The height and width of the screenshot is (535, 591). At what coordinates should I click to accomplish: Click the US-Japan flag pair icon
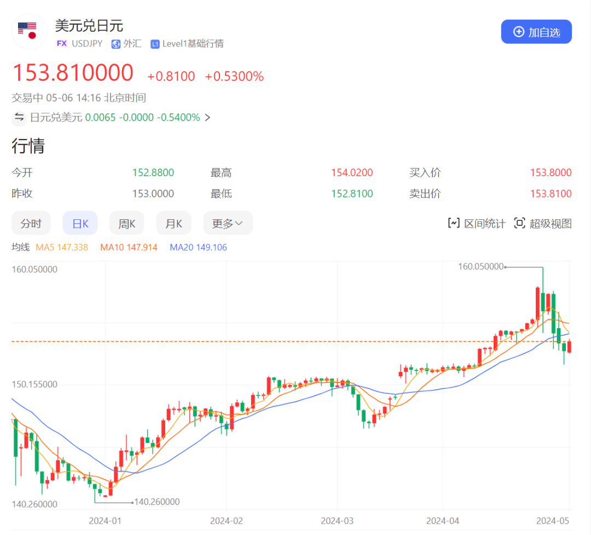[29, 31]
